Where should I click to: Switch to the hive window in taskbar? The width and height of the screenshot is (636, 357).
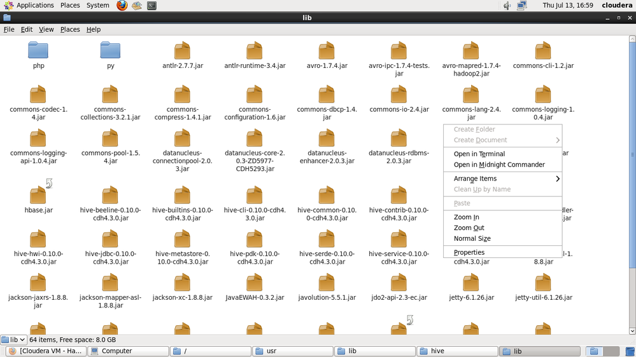pos(456,351)
